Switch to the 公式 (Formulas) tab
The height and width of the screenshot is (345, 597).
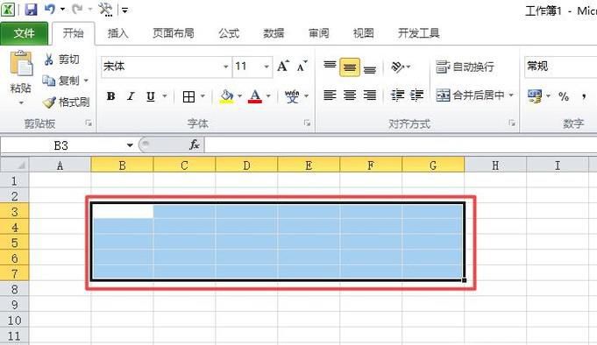pyautogui.click(x=229, y=33)
